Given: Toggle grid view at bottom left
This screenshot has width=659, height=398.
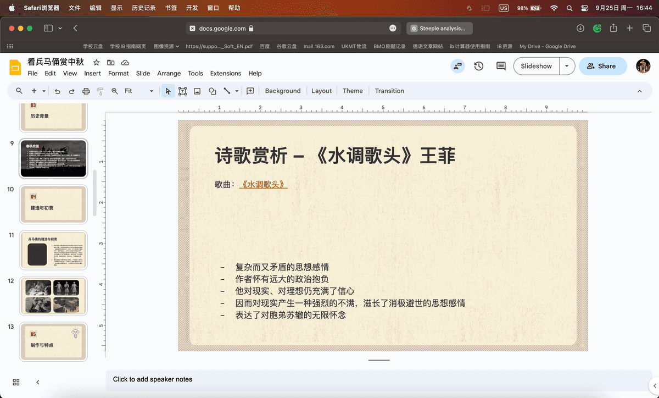Looking at the screenshot, I should tap(16, 382).
